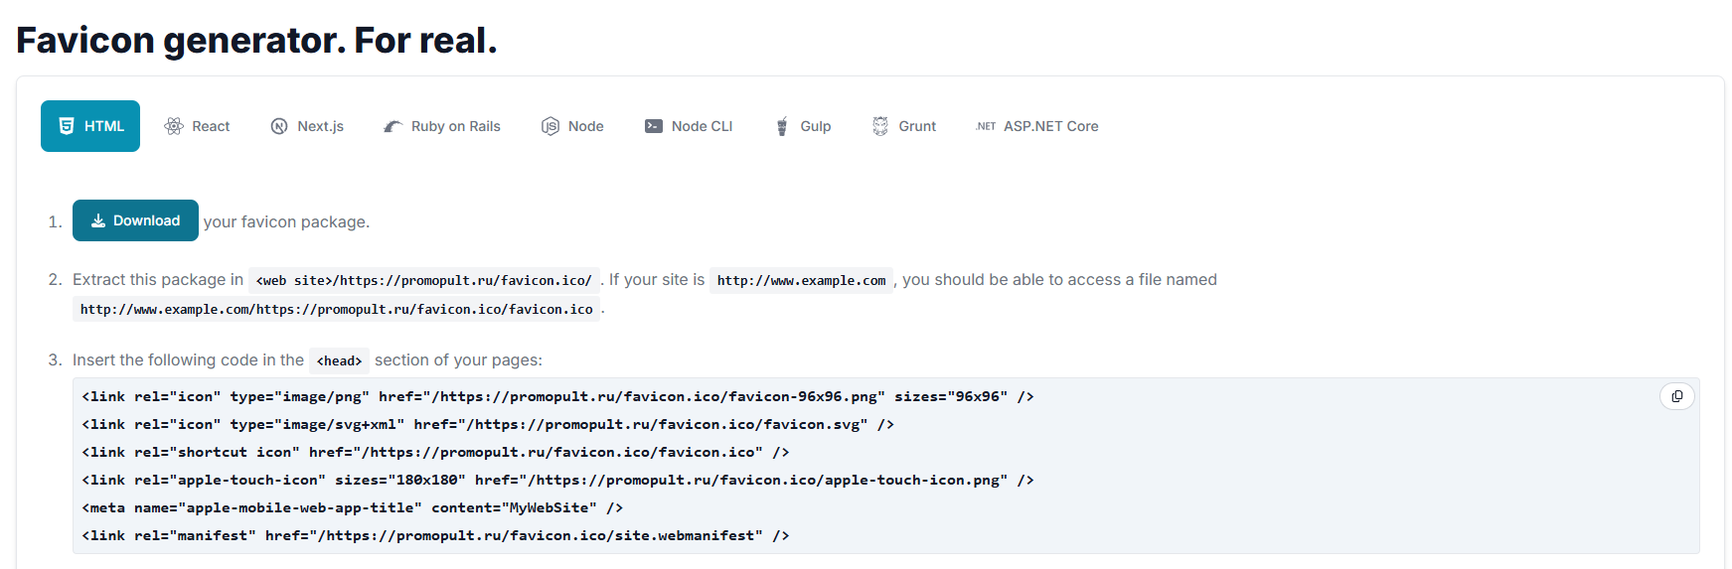Select the Ruby on Rails tab
This screenshot has width=1732, height=569.
point(442,126)
